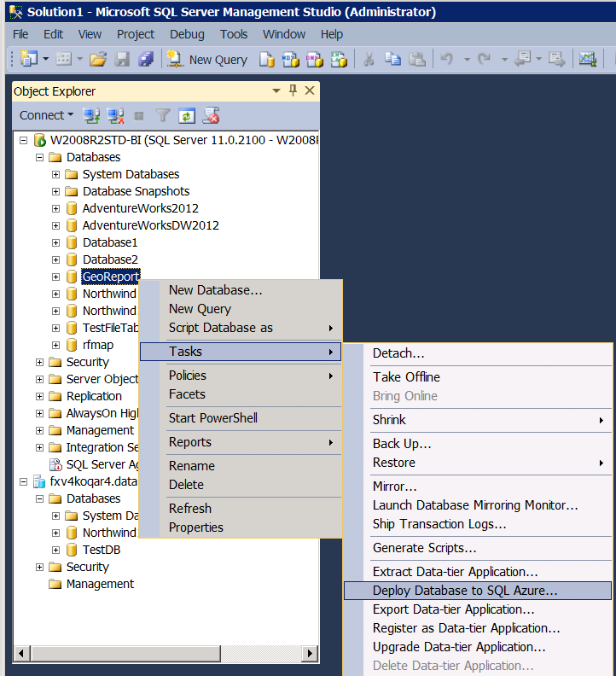Open the Debug menu
616x676 pixels.
(187, 34)
